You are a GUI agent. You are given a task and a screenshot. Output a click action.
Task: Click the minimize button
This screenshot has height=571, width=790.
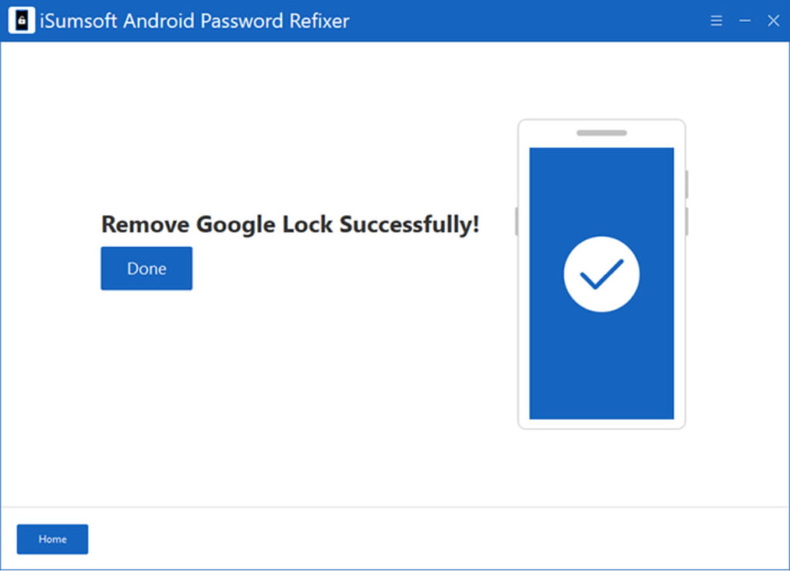pyautogui.click(x=744, y=21)
